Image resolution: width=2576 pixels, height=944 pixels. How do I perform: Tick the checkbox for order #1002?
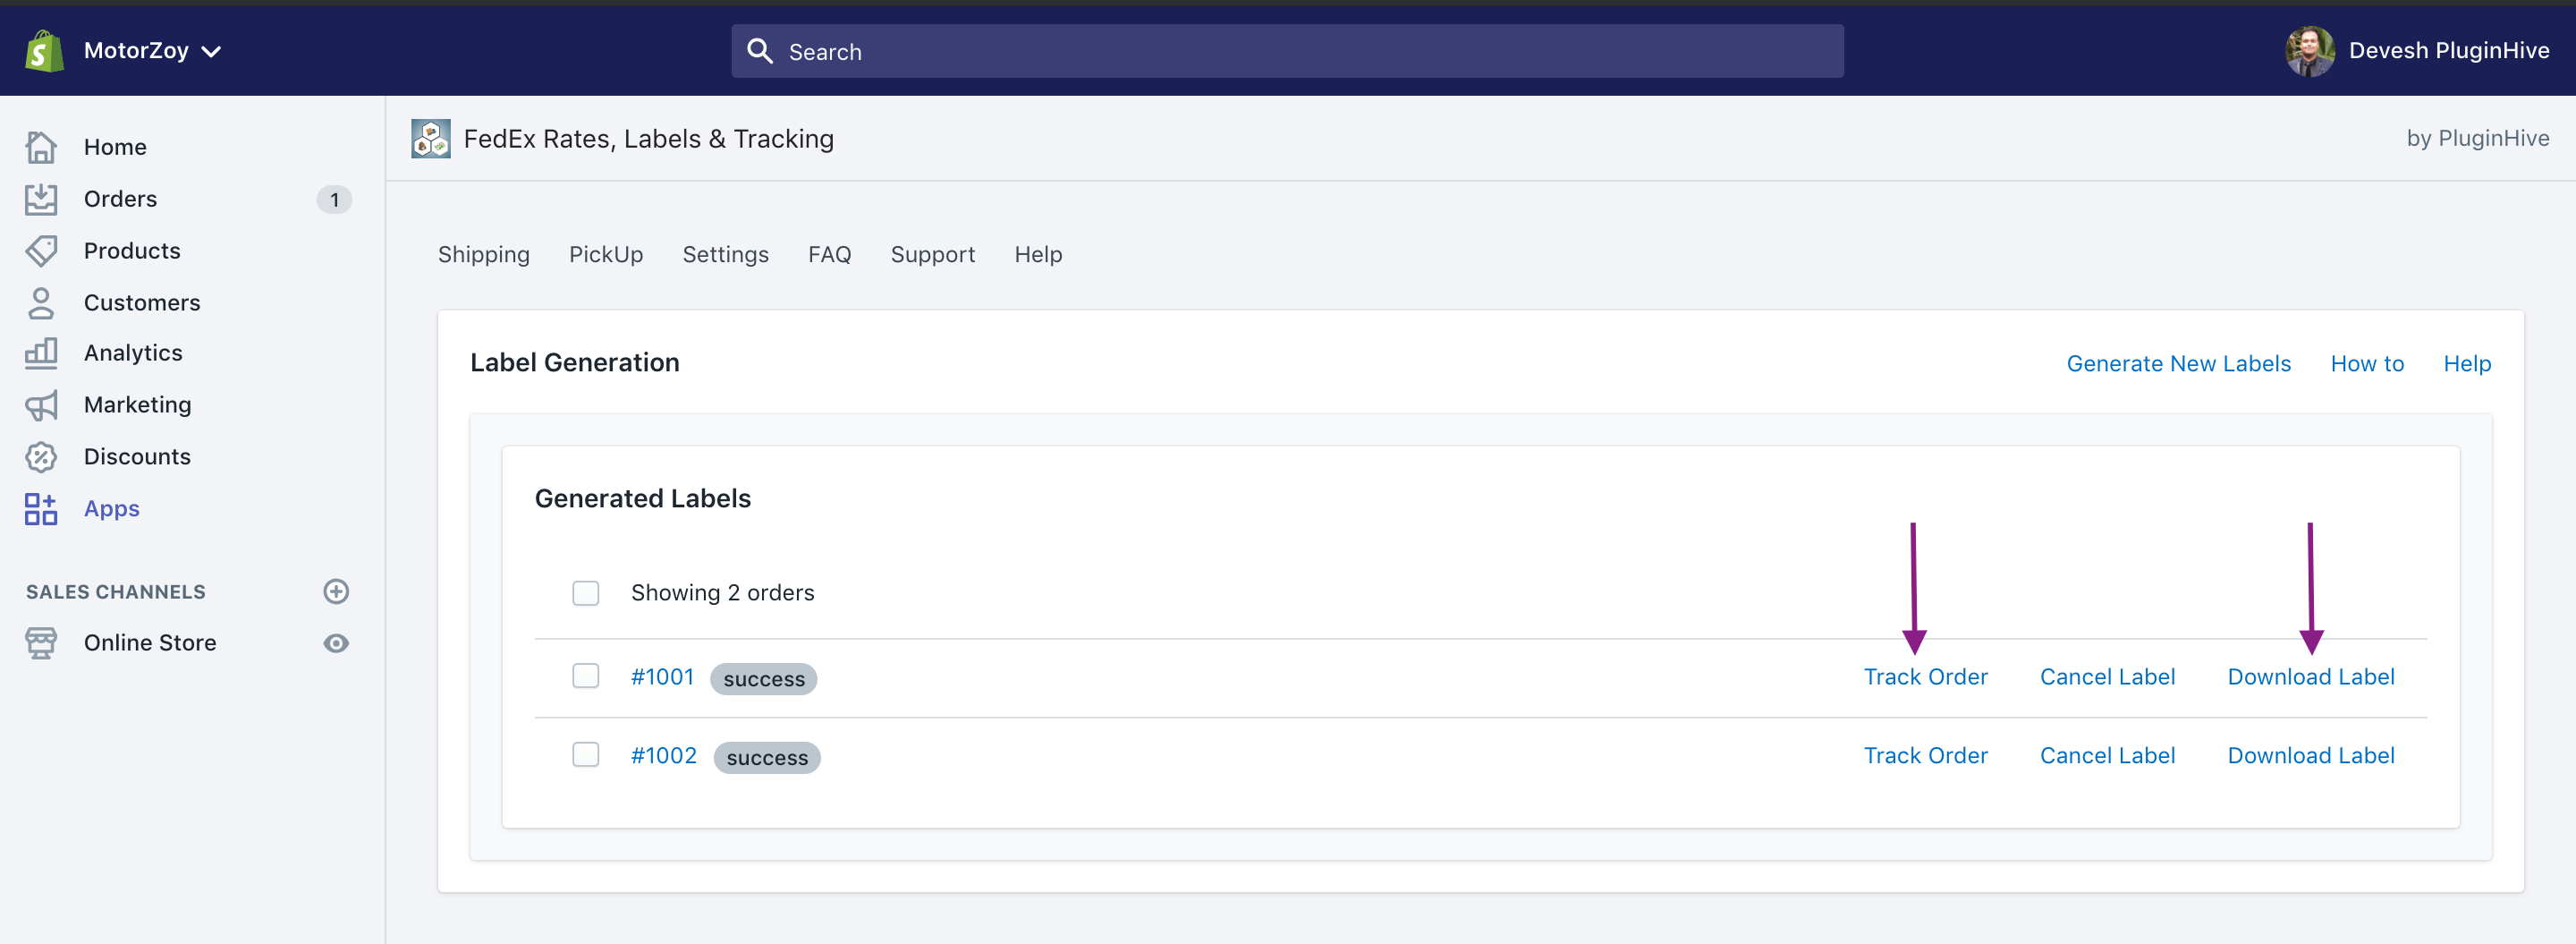point(586,755)
